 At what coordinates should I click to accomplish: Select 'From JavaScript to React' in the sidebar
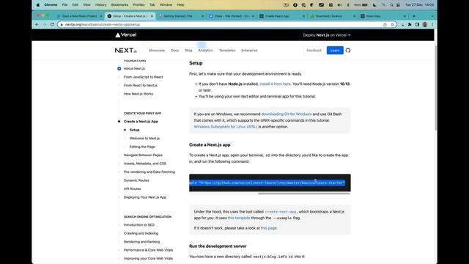tap(144, 77)
